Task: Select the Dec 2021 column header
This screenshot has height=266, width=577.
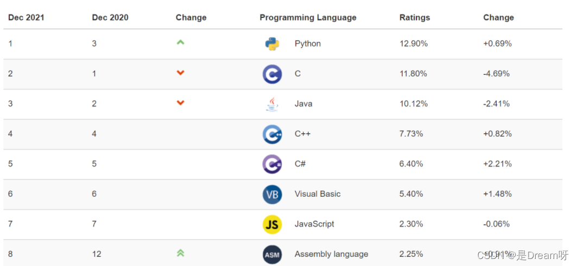Action: pos(26,17)
